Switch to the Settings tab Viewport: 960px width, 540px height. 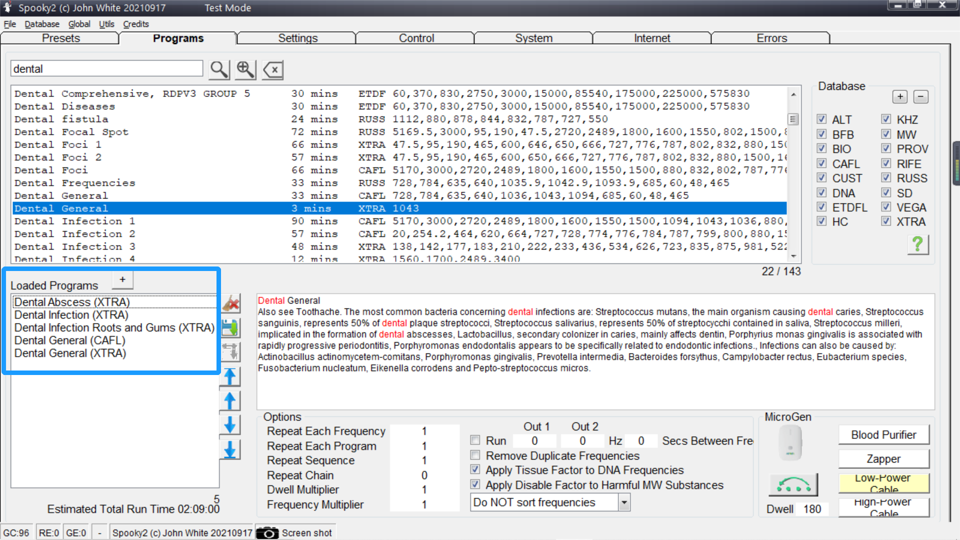tap(297, 38)
